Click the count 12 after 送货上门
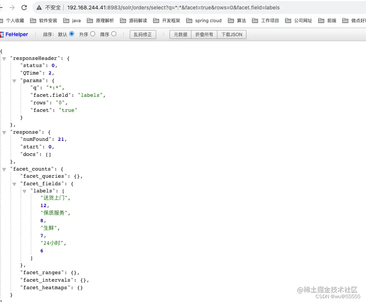 coord(43,206)
